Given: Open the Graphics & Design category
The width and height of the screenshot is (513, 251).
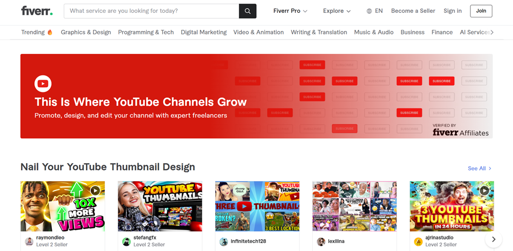Looking at the screenshot, I should pos(86,32).
